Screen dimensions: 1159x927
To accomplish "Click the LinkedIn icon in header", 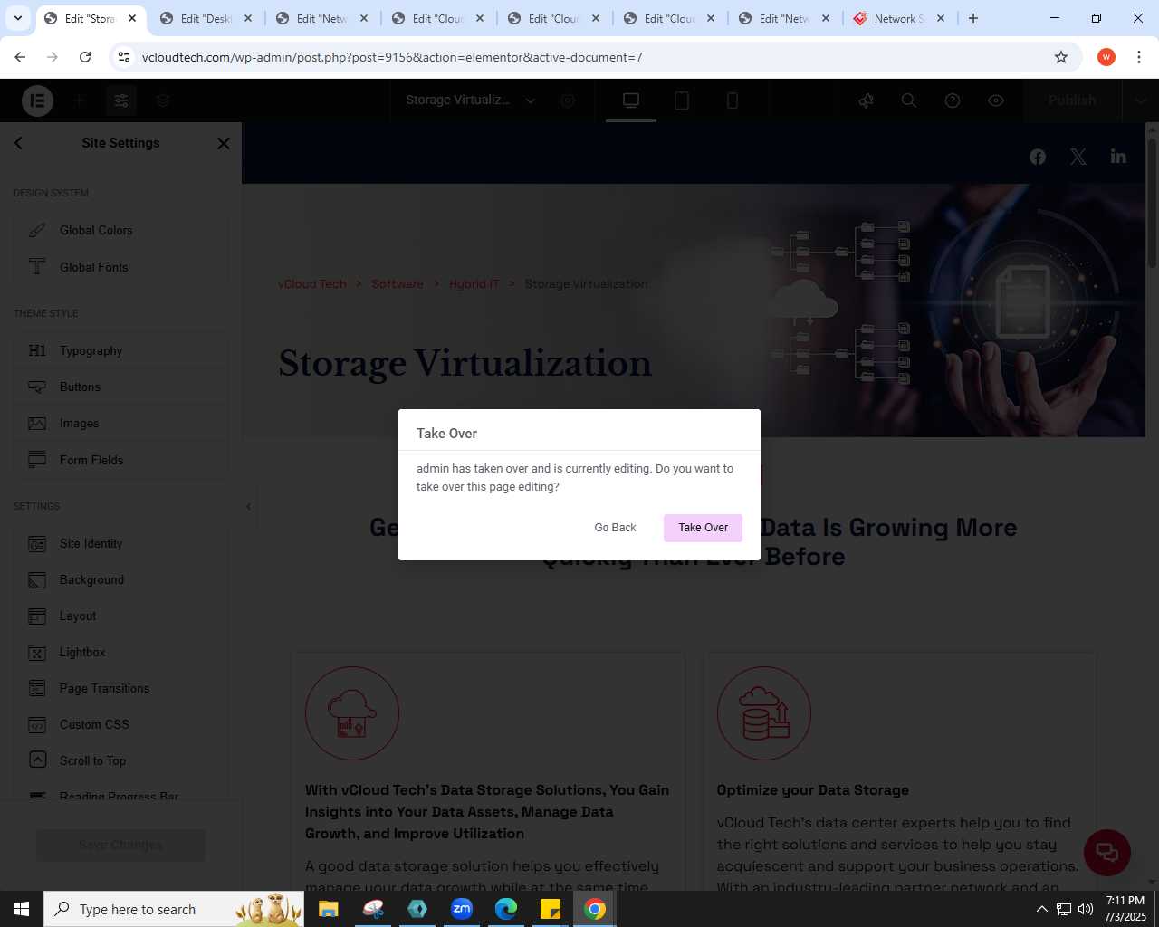I will pyautogui.click(x=1118, y=156).
